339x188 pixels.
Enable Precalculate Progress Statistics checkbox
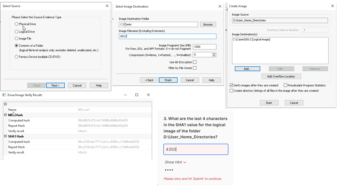click(x=285, y=85)
